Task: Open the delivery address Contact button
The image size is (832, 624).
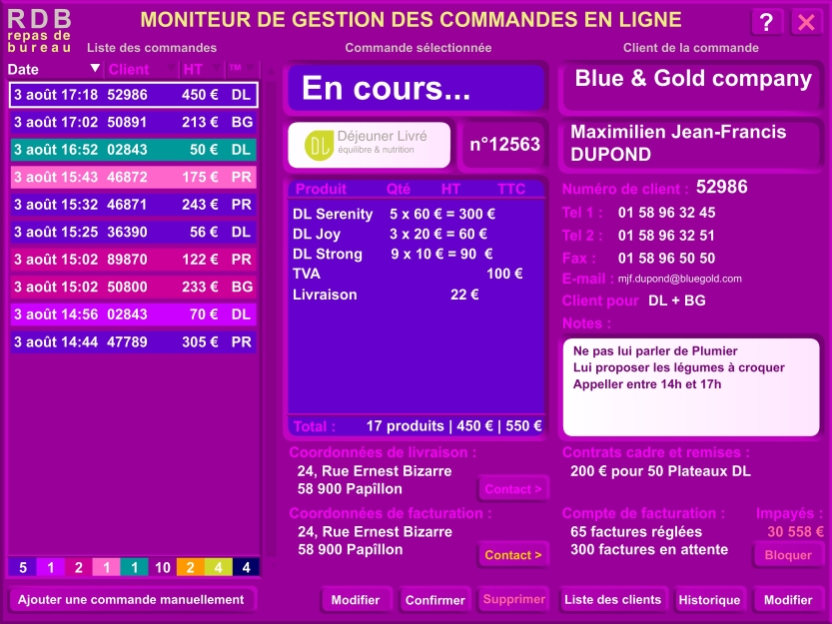Action: pos(513,489)
